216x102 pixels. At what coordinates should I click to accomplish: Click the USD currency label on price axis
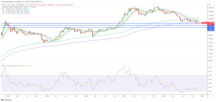pos(210,5)
